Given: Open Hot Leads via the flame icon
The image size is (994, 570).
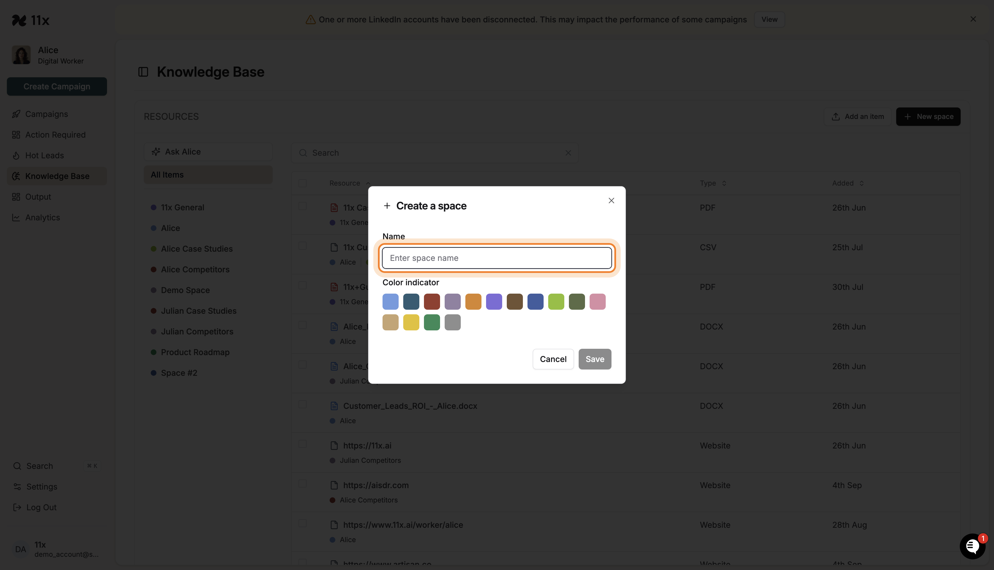Looking at the screenshot, I should (16, 155).
